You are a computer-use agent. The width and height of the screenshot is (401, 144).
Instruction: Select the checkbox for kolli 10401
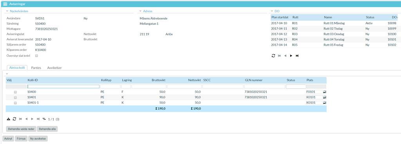[15, 97]
